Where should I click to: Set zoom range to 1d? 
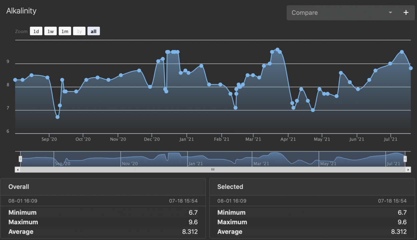[36, 31]
